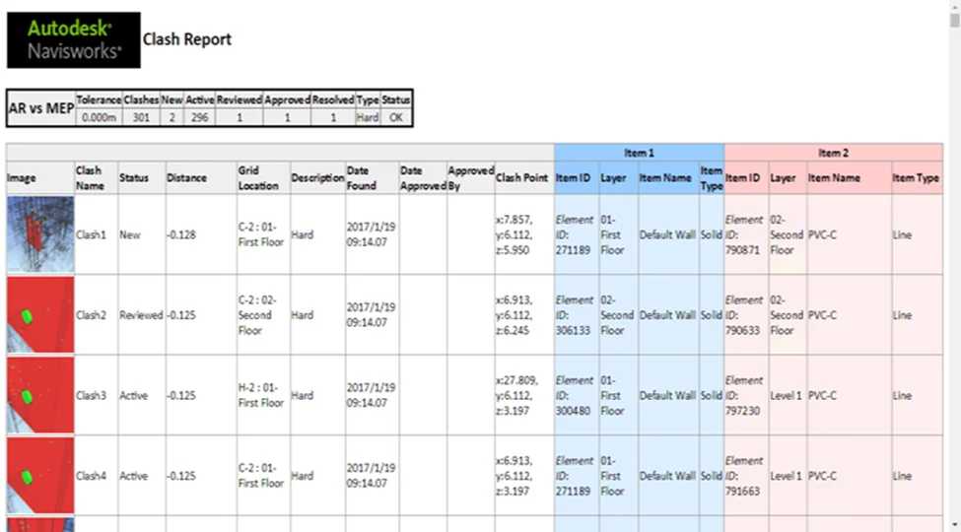
Task: Click the 'Reviewed' status of Clash2
Action: 141,315
